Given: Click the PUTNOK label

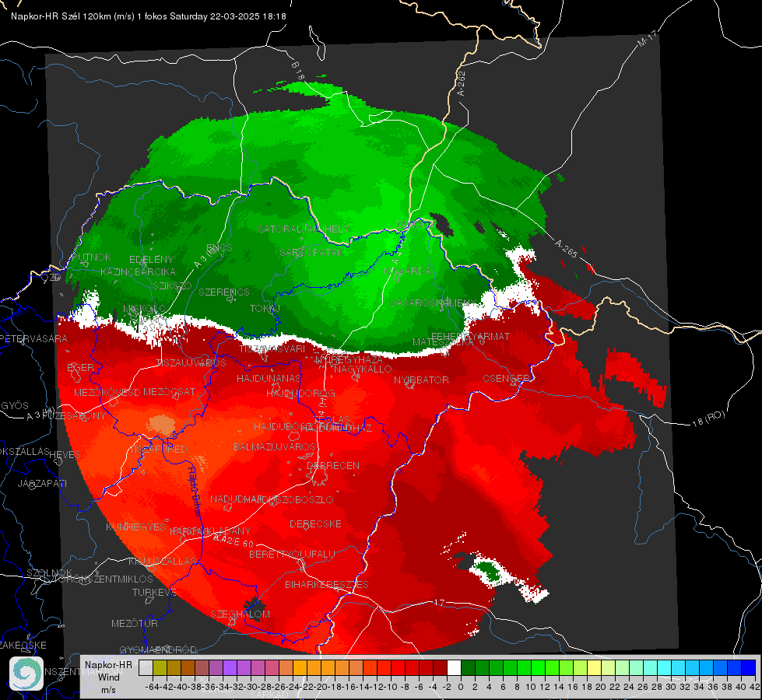Looking at the screenshot, I should click(91, 257).
